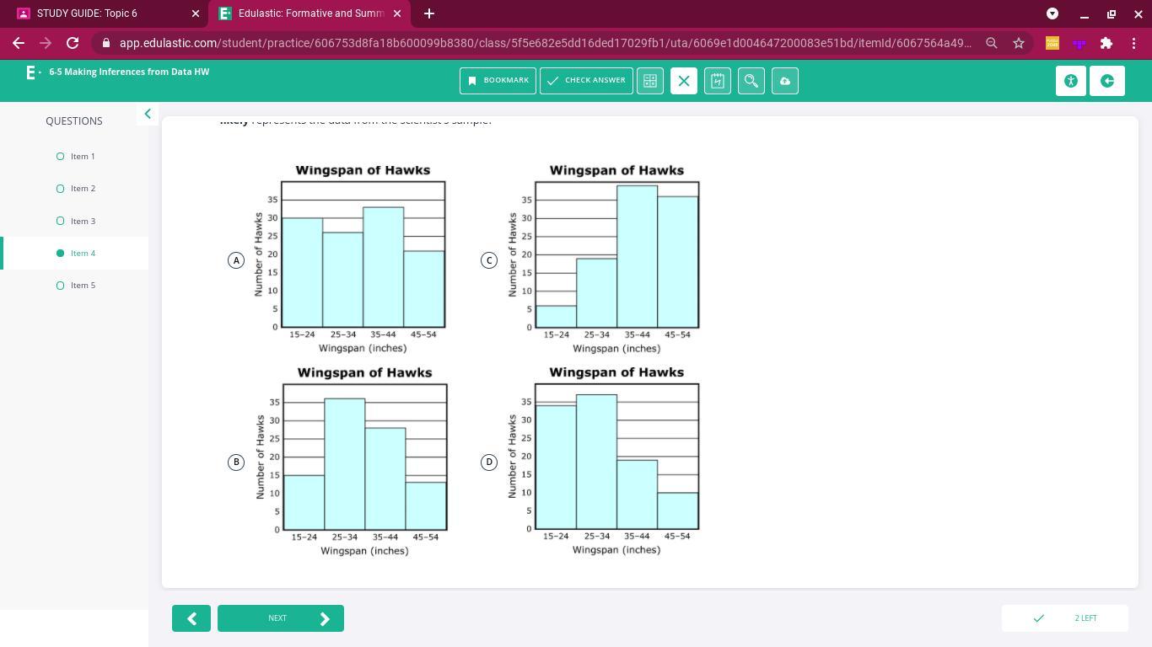Click the NEXT button
Screen dimensions: 1152x647
[281, 618]
